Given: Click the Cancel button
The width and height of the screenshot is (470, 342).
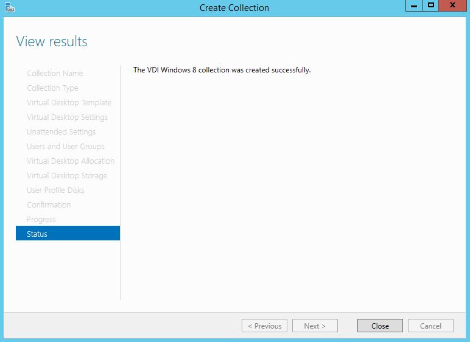Looking at the screenshot, I should pos(430,326).
